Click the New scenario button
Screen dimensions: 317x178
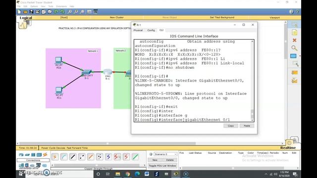point(155,160)
